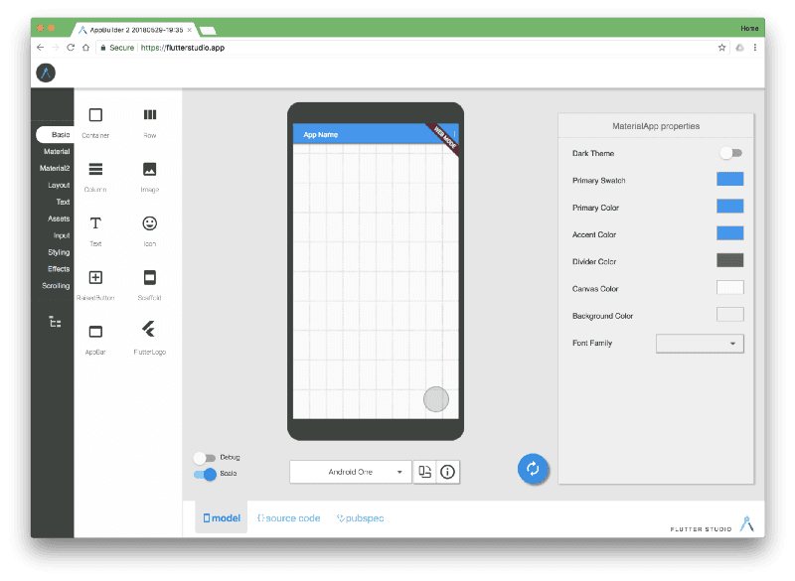Select the Text widget icon

pos(95,225)
